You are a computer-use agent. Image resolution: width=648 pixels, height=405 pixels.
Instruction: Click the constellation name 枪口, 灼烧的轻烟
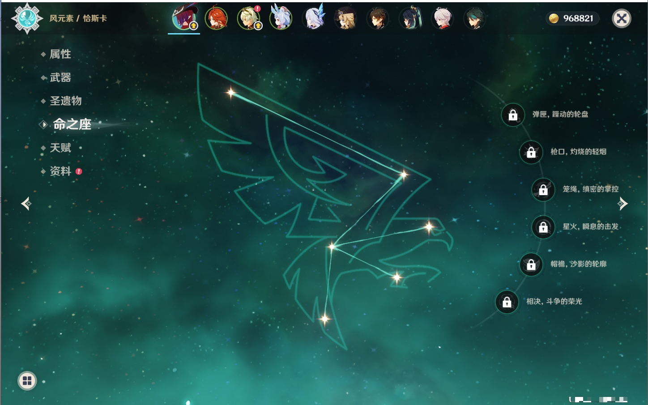(579, 152)
